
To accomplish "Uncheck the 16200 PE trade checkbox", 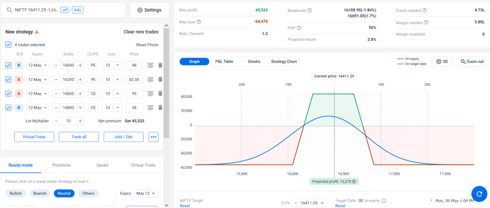I will [9, 79].
